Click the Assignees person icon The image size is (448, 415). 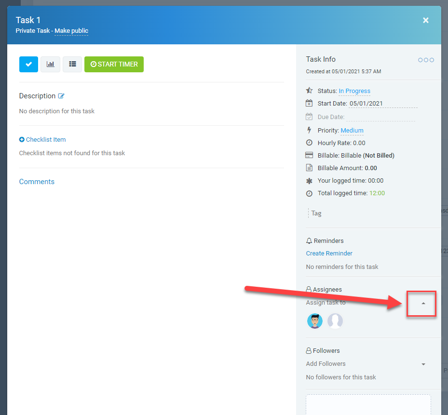(x=309, y=289)
